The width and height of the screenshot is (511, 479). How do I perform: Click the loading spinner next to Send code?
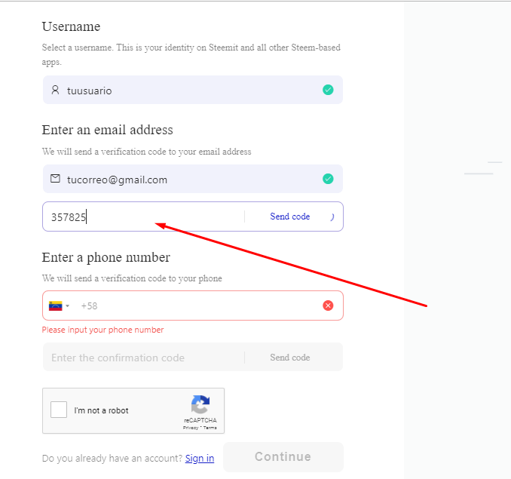click(332, 216)
